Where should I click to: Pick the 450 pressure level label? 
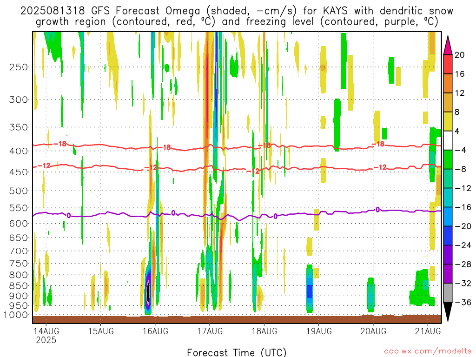tap(19, 172)
